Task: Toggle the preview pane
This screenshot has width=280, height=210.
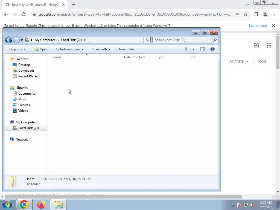Action: [203, 49]
